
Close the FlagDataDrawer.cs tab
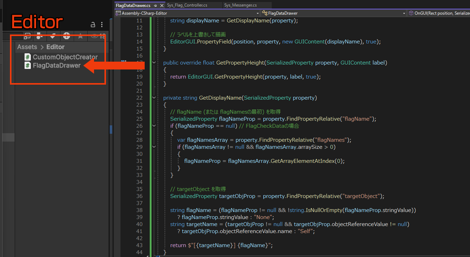pos(163,5)
